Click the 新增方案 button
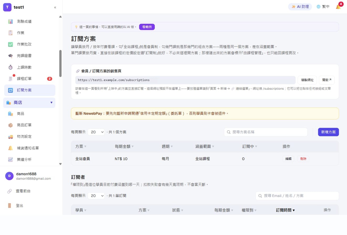The width and height of the screenshot is (347, 235). point(328,132)
